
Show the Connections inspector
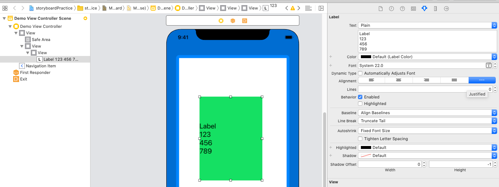coord(446,8)
